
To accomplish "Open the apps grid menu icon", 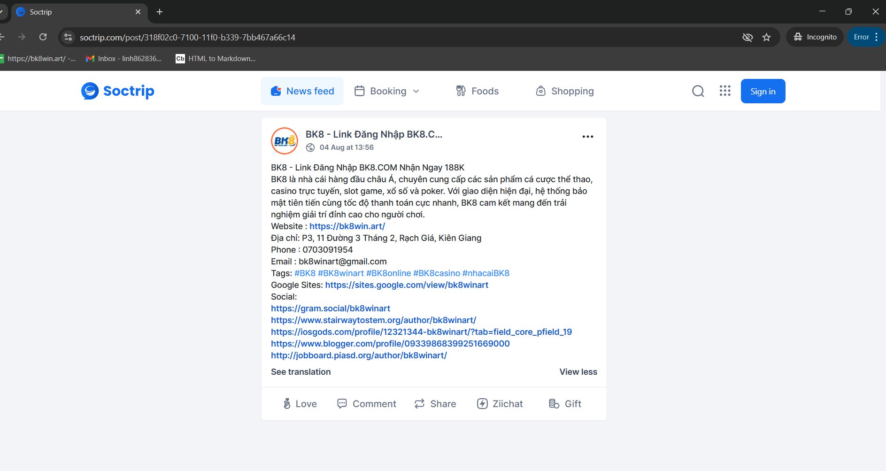I will (x=724, y=91).
